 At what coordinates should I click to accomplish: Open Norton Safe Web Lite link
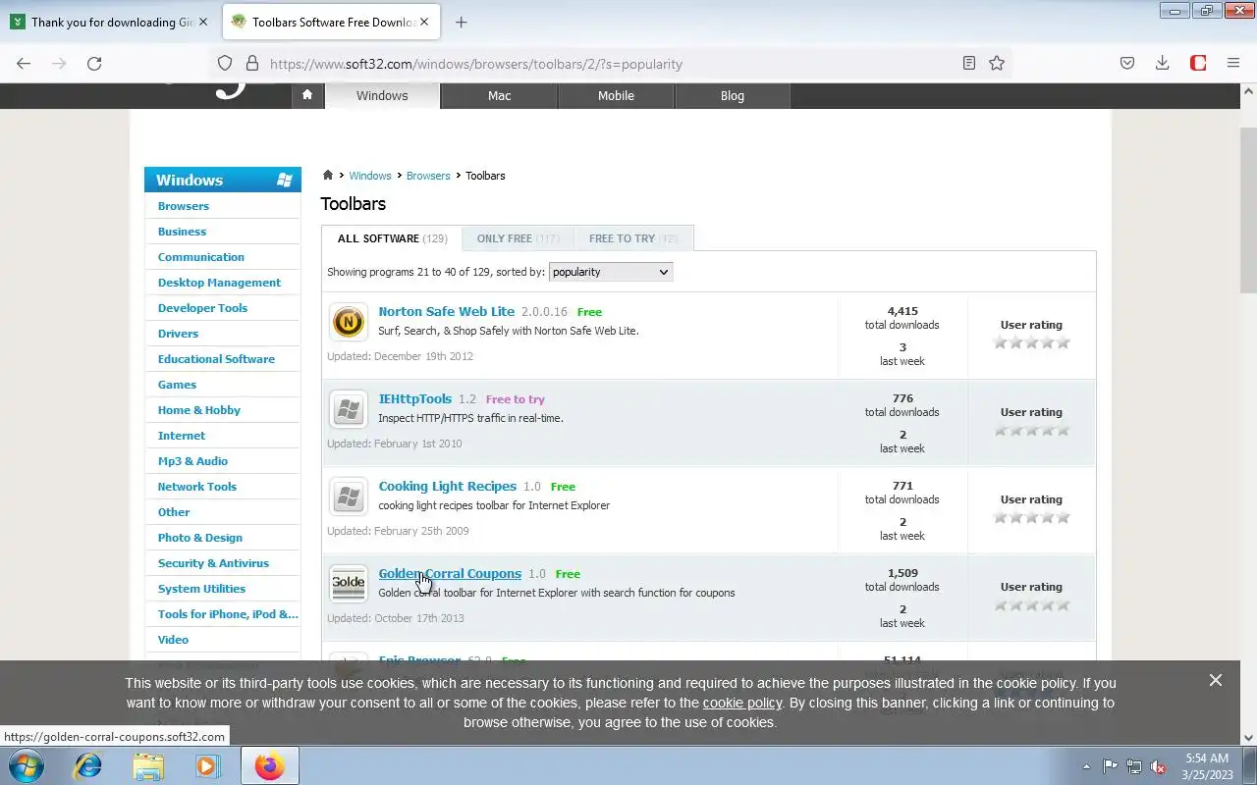pyautogui.click(x=446, y=311)
